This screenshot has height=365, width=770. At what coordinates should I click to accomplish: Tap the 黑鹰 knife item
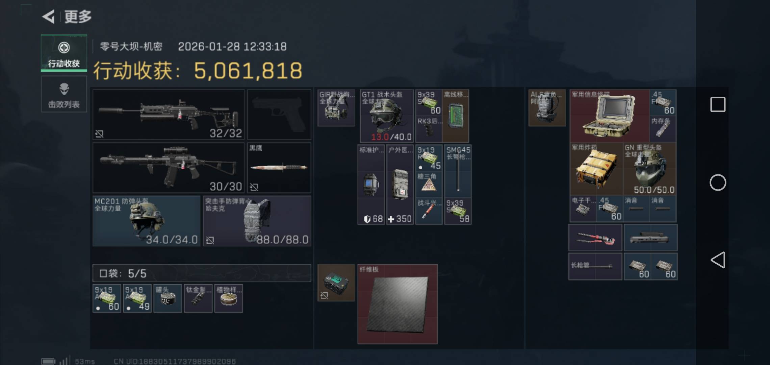click(x=279, y=168)
